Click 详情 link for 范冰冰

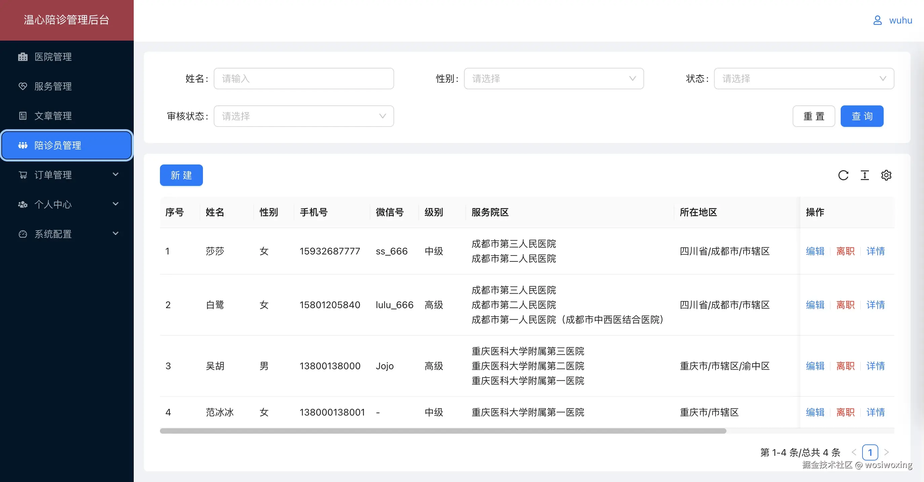point(876,413)
